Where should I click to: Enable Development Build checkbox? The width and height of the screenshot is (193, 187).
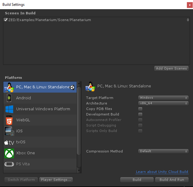[140, 115]
